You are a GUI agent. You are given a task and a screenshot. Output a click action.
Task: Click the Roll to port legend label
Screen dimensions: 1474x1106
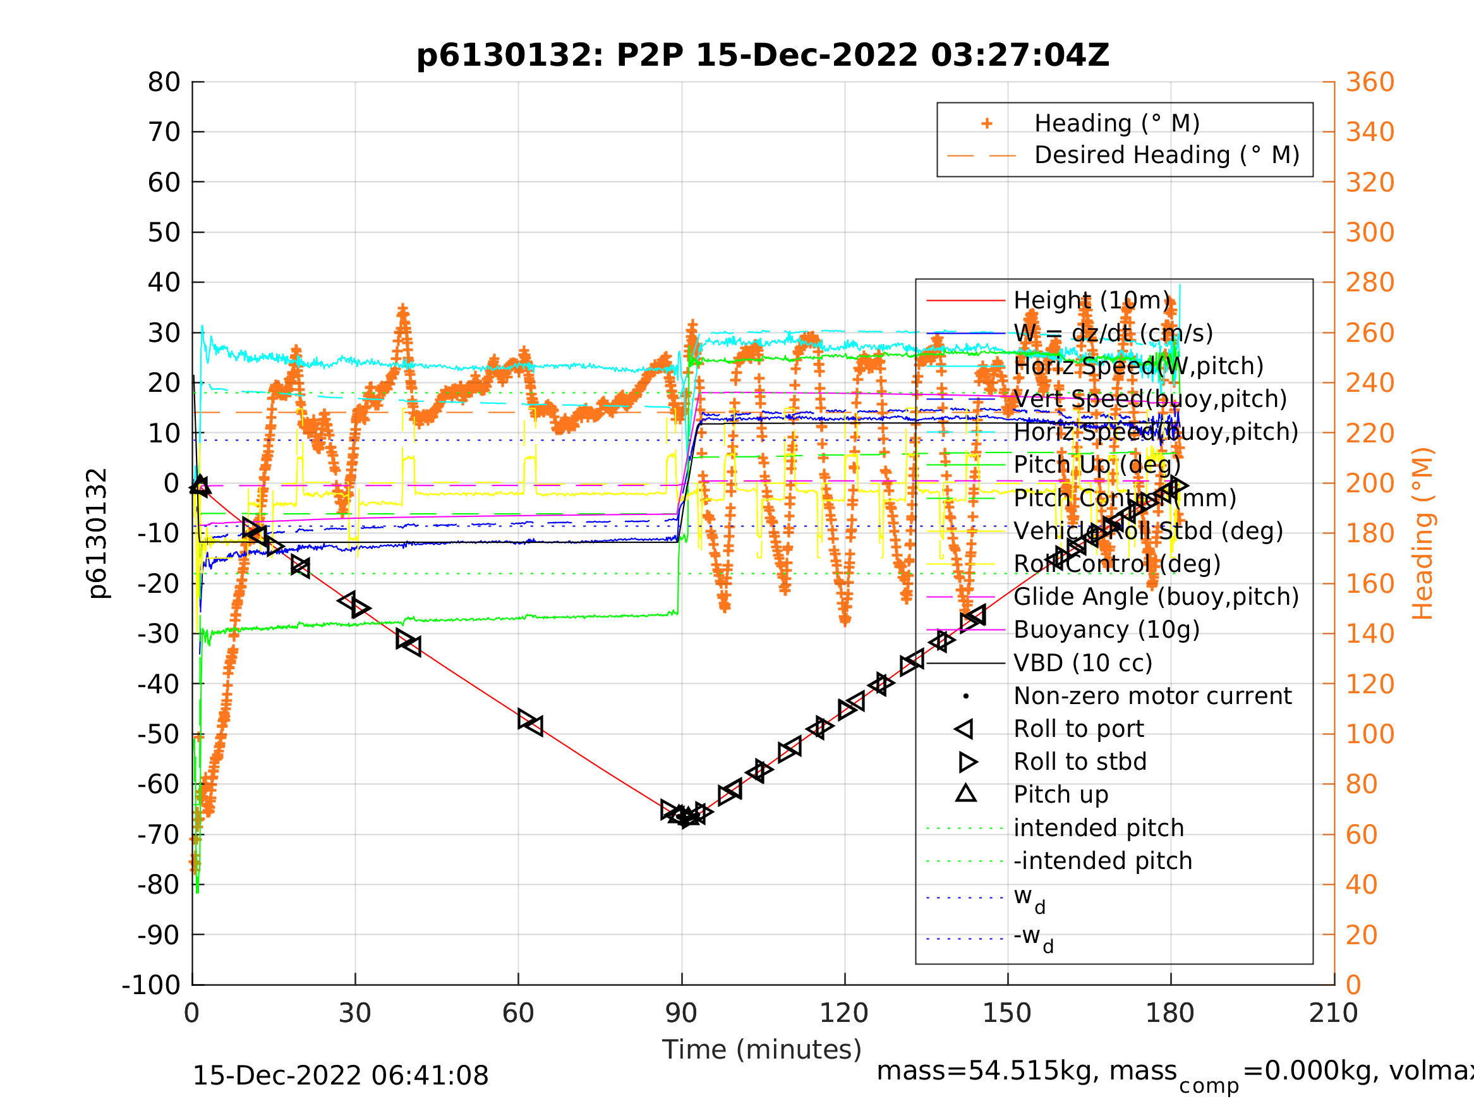click(1078, 729)
